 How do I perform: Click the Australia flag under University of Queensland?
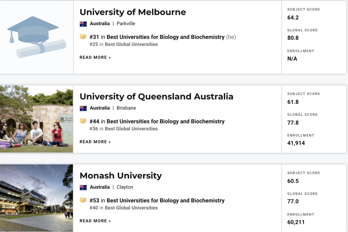point(83,108)
